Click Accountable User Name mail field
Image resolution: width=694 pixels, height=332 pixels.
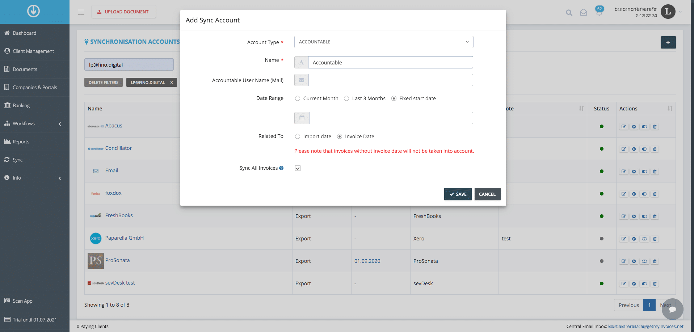(391, 80)
